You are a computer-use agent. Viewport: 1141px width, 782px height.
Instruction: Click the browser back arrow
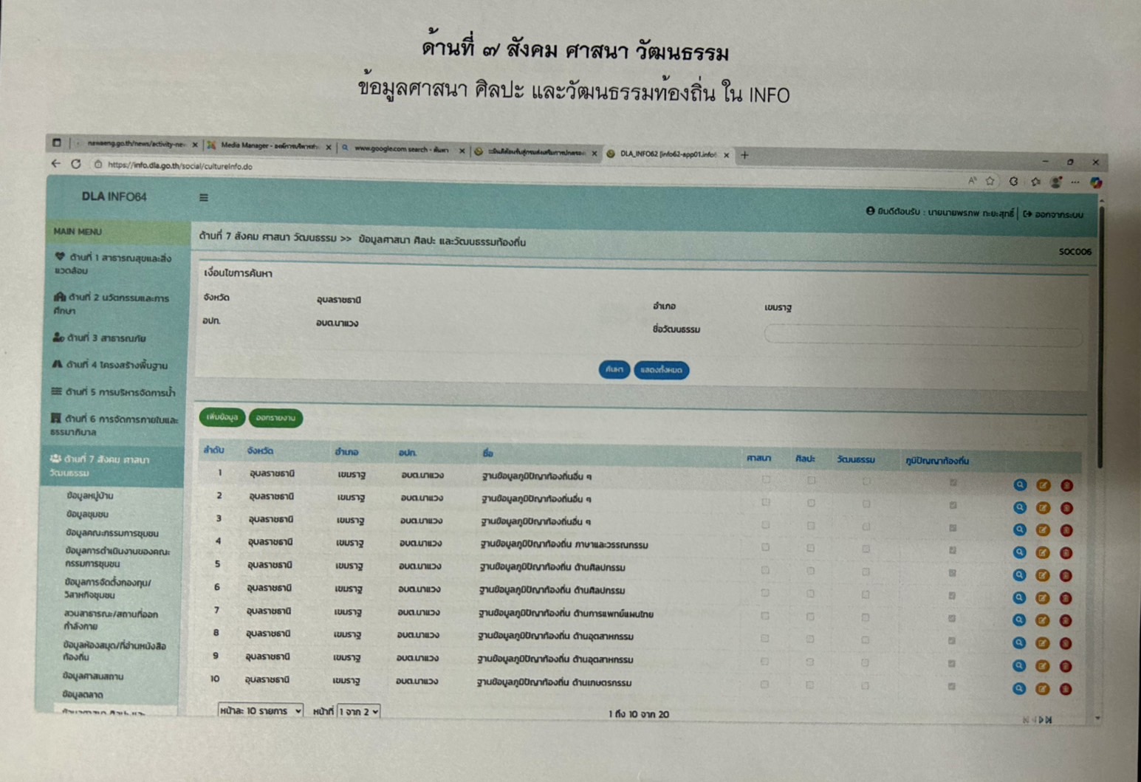56,163
